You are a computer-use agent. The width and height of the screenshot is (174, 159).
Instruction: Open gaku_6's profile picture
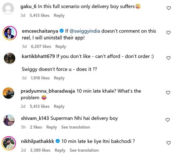click(8, 8)
